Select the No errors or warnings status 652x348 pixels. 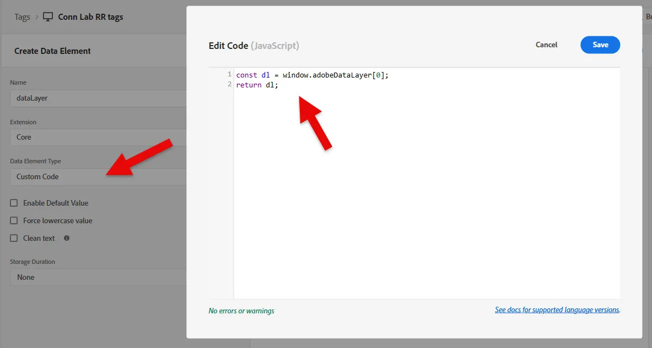[241, 311]
